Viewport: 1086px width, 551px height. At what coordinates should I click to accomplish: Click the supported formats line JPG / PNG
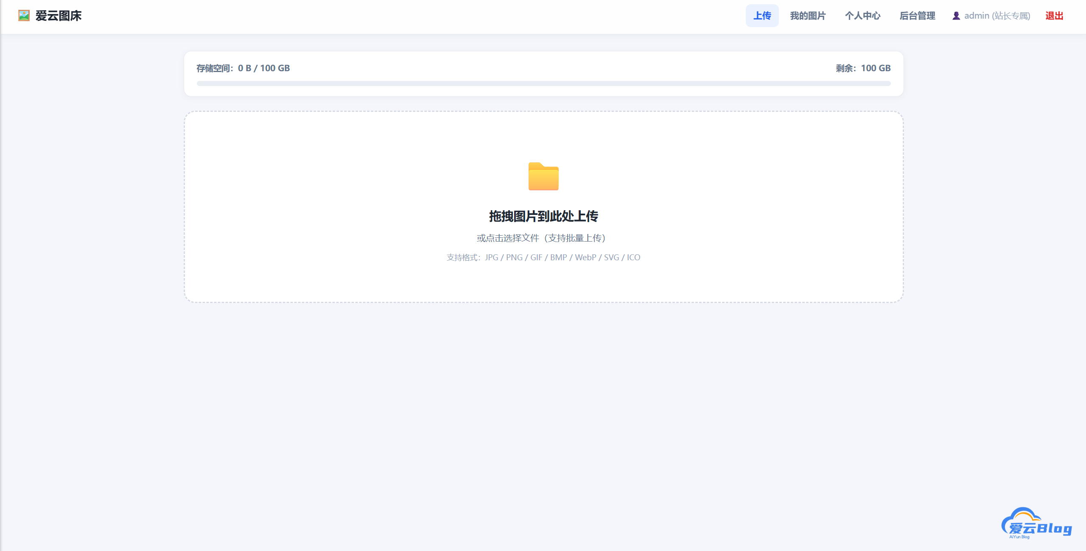click(x=543, y=257)
